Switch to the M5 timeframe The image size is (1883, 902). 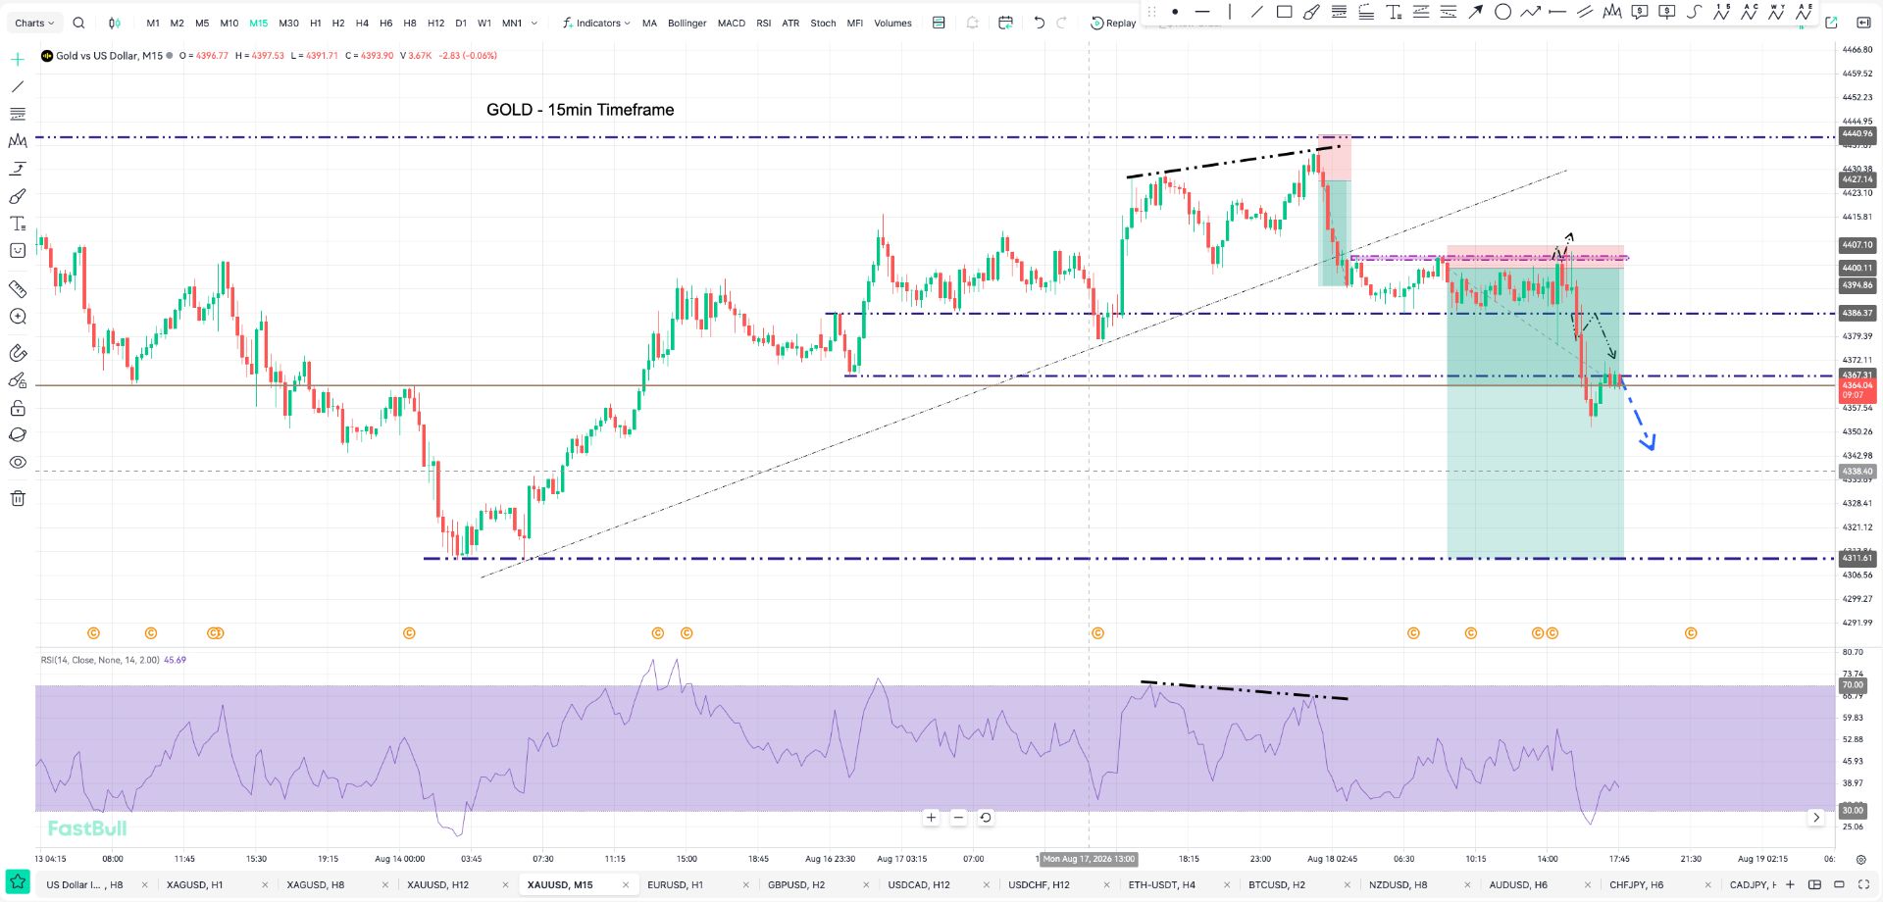click(x=202, y=23)
